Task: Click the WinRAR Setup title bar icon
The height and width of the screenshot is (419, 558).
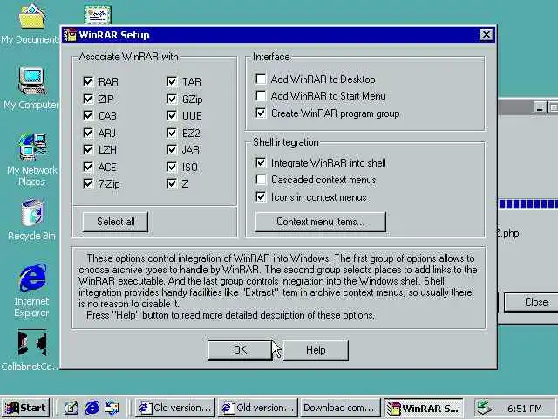Action: tap(70, 35)
